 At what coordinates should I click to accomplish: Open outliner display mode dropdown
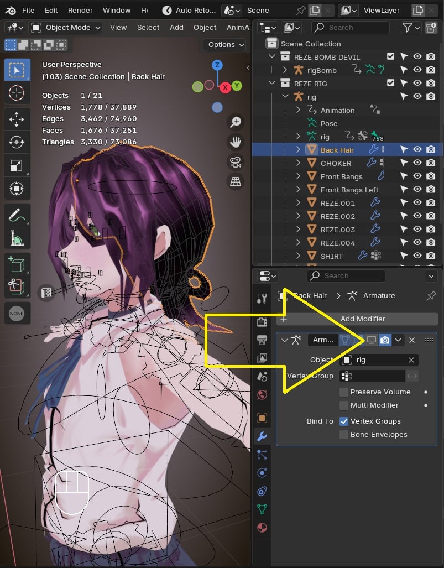point(268,27)
